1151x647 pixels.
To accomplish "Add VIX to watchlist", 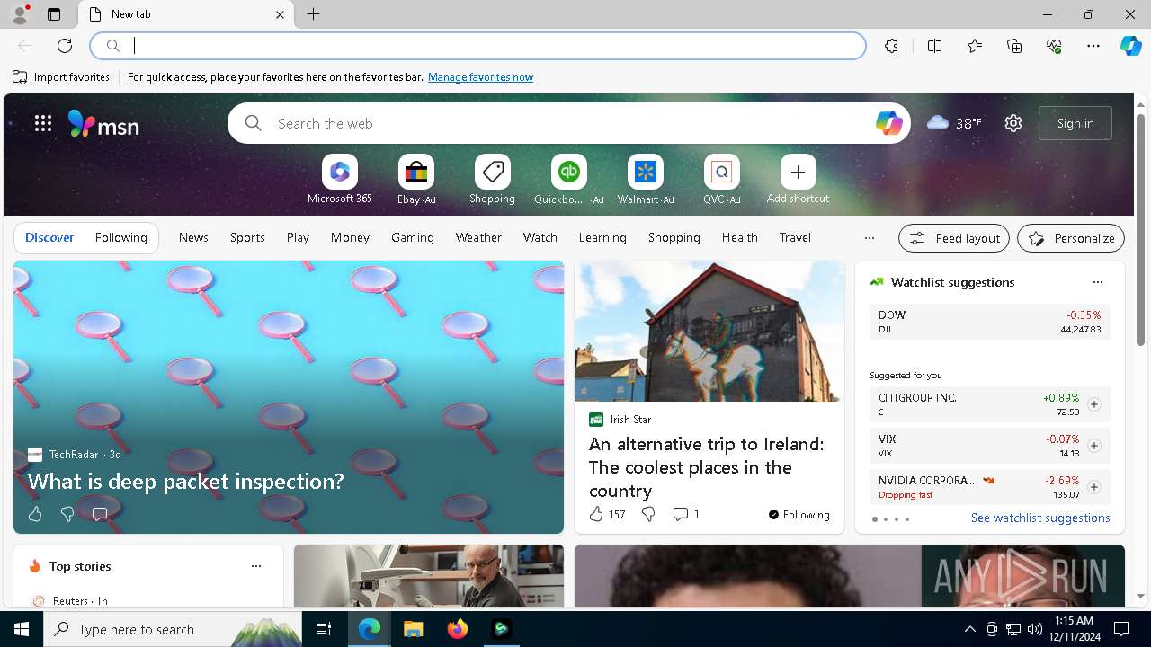I will (1093, 446).
